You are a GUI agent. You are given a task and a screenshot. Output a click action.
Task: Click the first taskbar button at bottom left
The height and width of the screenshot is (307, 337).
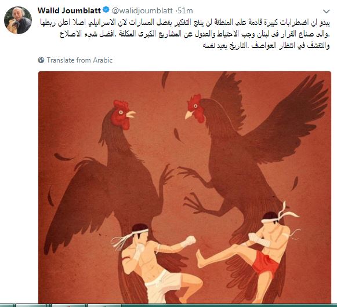[7, 305]
